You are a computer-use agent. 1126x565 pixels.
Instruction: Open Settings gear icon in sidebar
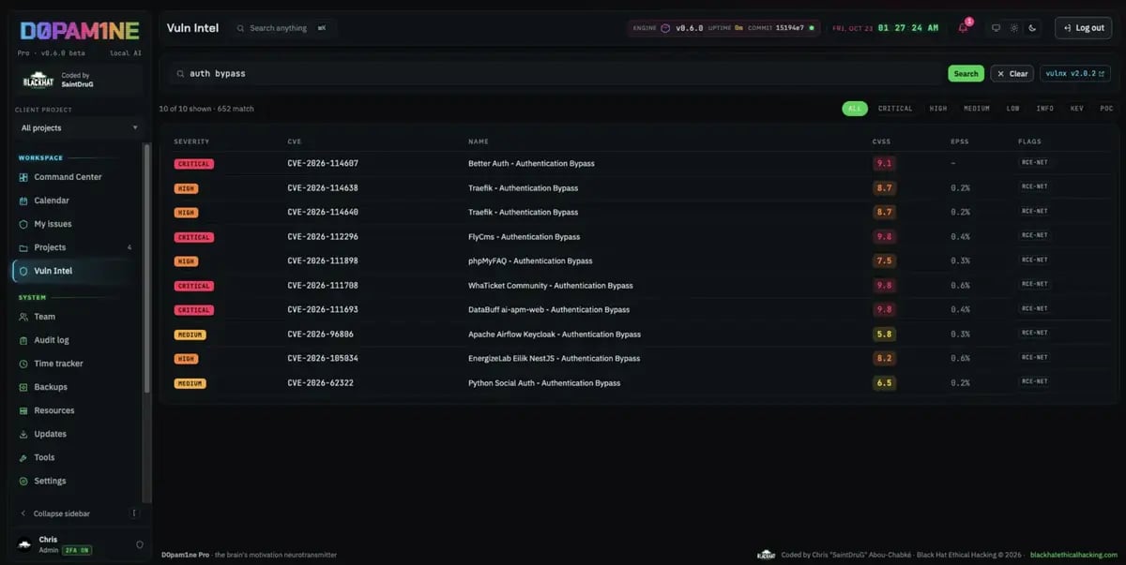click(x=23, y=481)
